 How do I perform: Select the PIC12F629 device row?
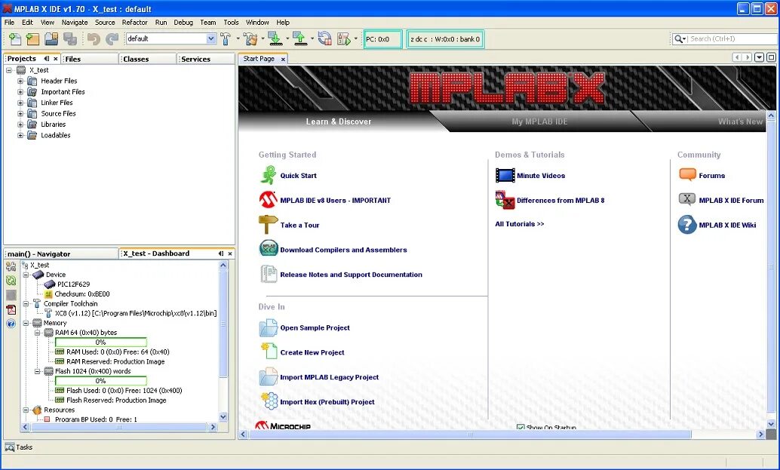[73, 284]
